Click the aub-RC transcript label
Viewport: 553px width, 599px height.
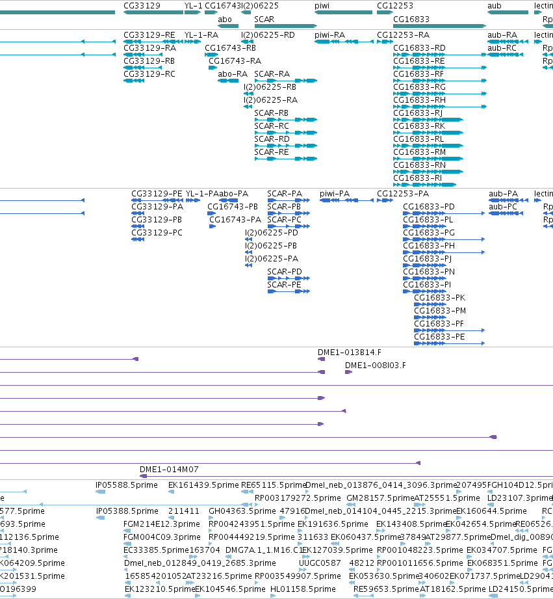502,47
